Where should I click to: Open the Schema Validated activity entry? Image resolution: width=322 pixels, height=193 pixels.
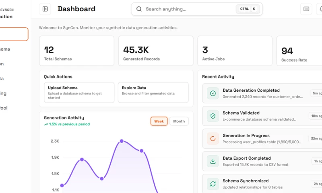click(x=262, y=116)
